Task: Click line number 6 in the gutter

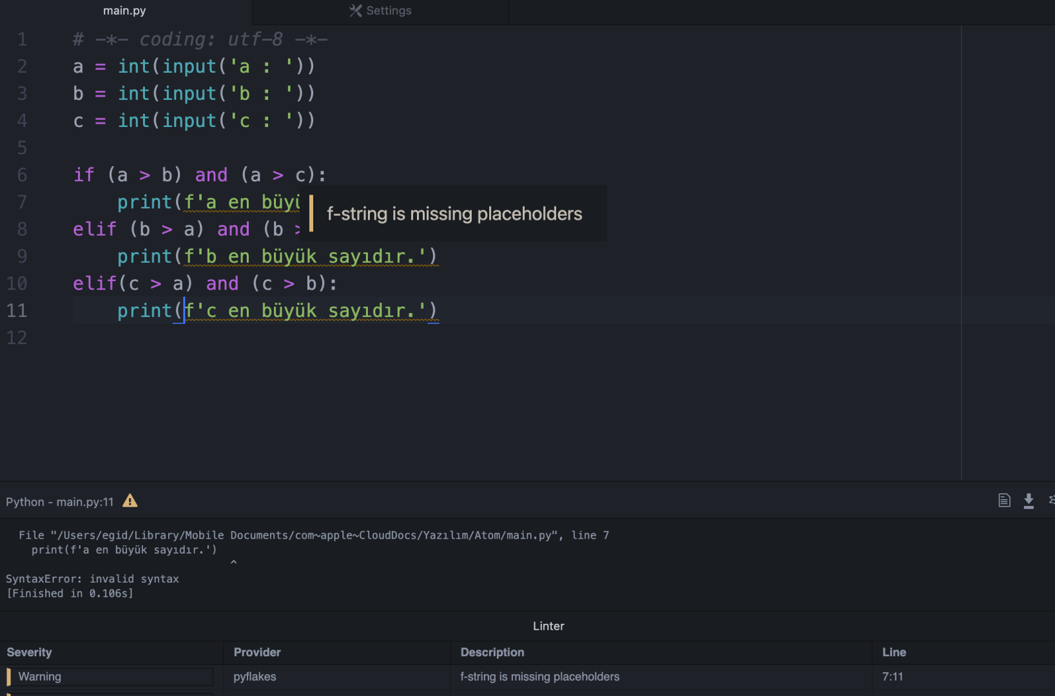Action: [x=22, y=175]
